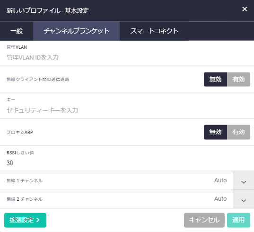Focus the 管理VLAN ID input field
The image size is (254, 232).
click(127, 58)
